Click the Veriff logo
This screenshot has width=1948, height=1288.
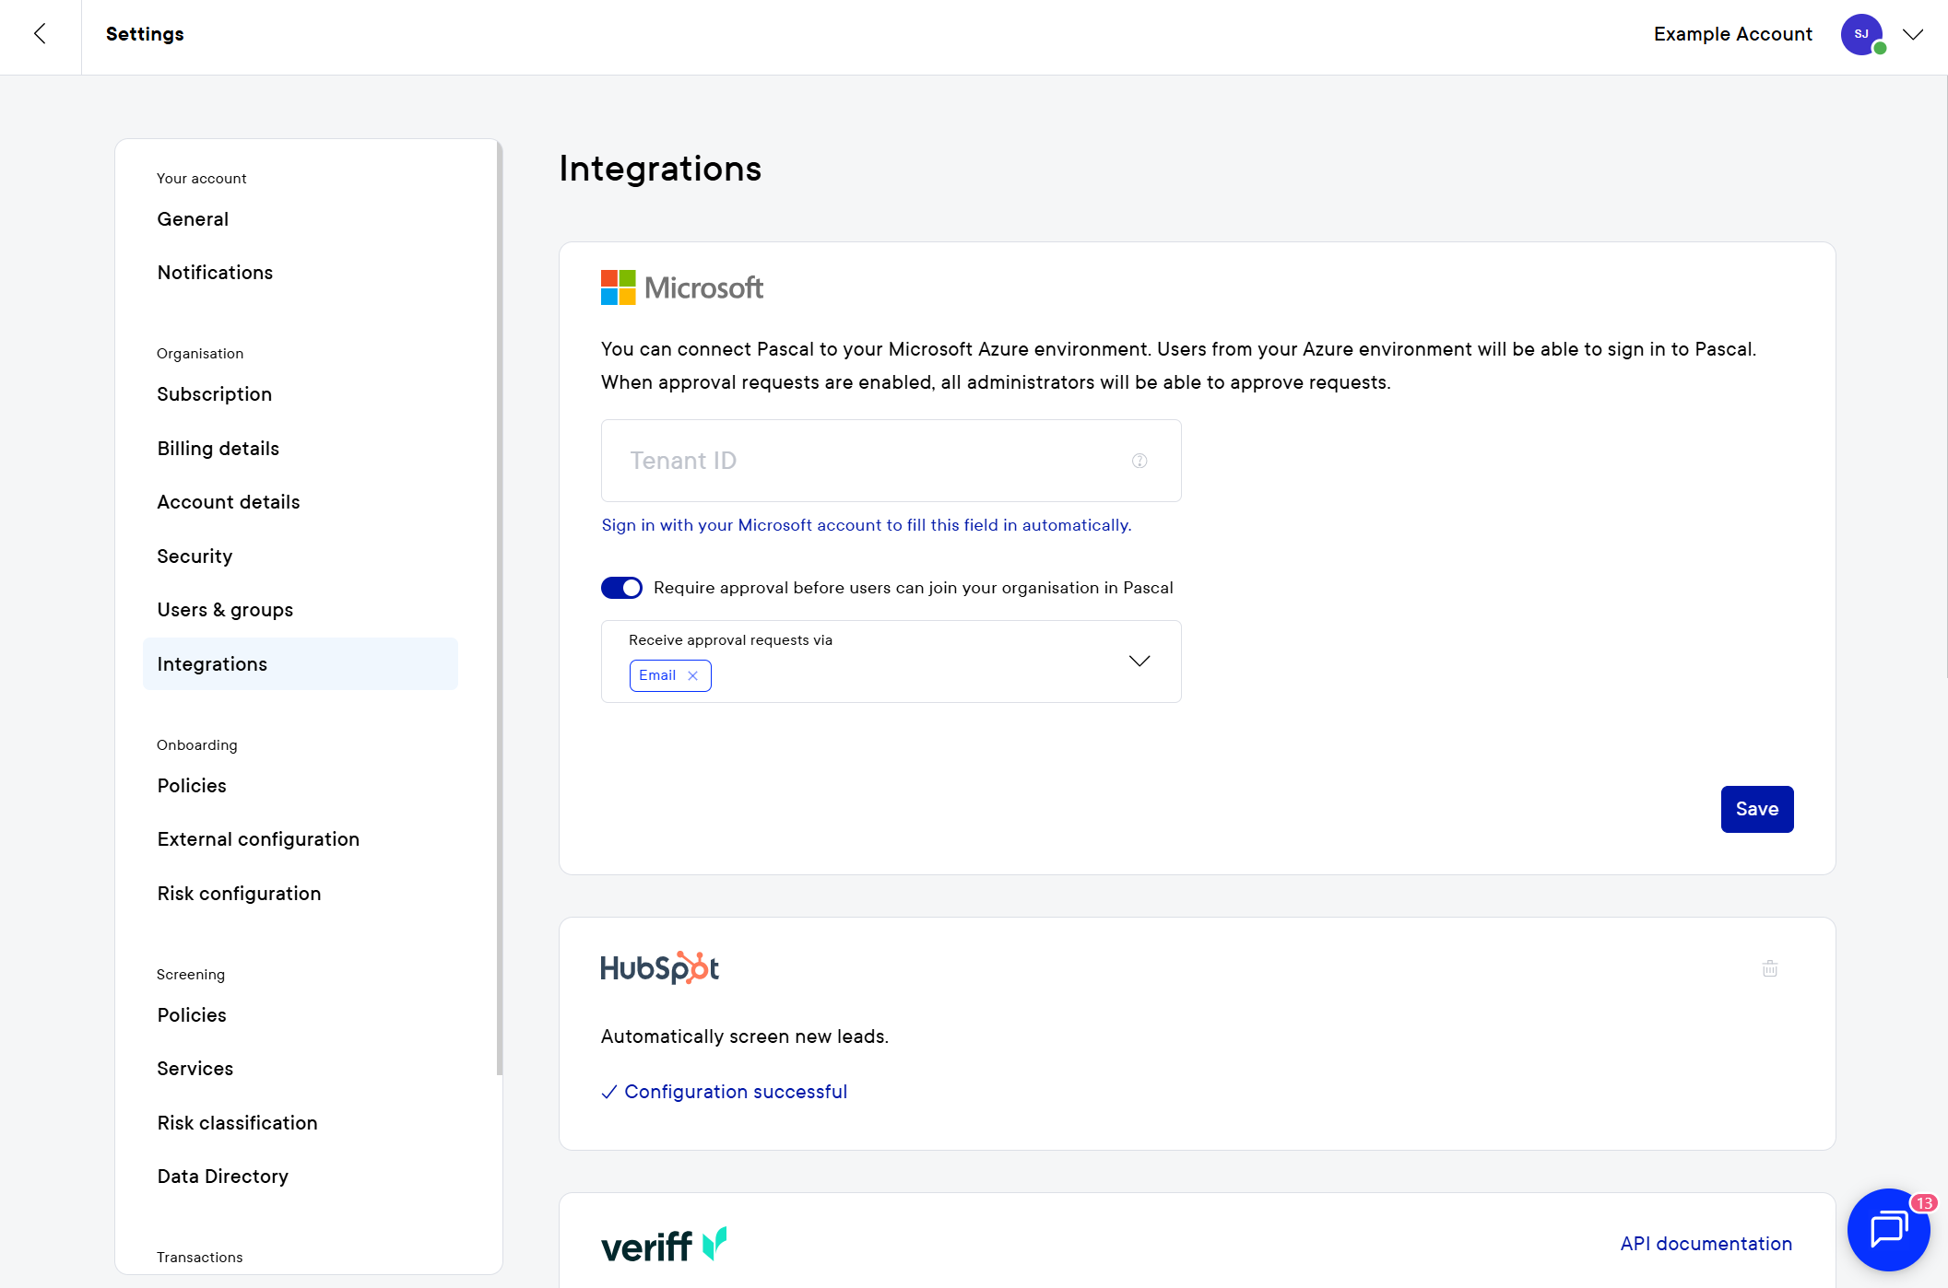coord(663,1245)
